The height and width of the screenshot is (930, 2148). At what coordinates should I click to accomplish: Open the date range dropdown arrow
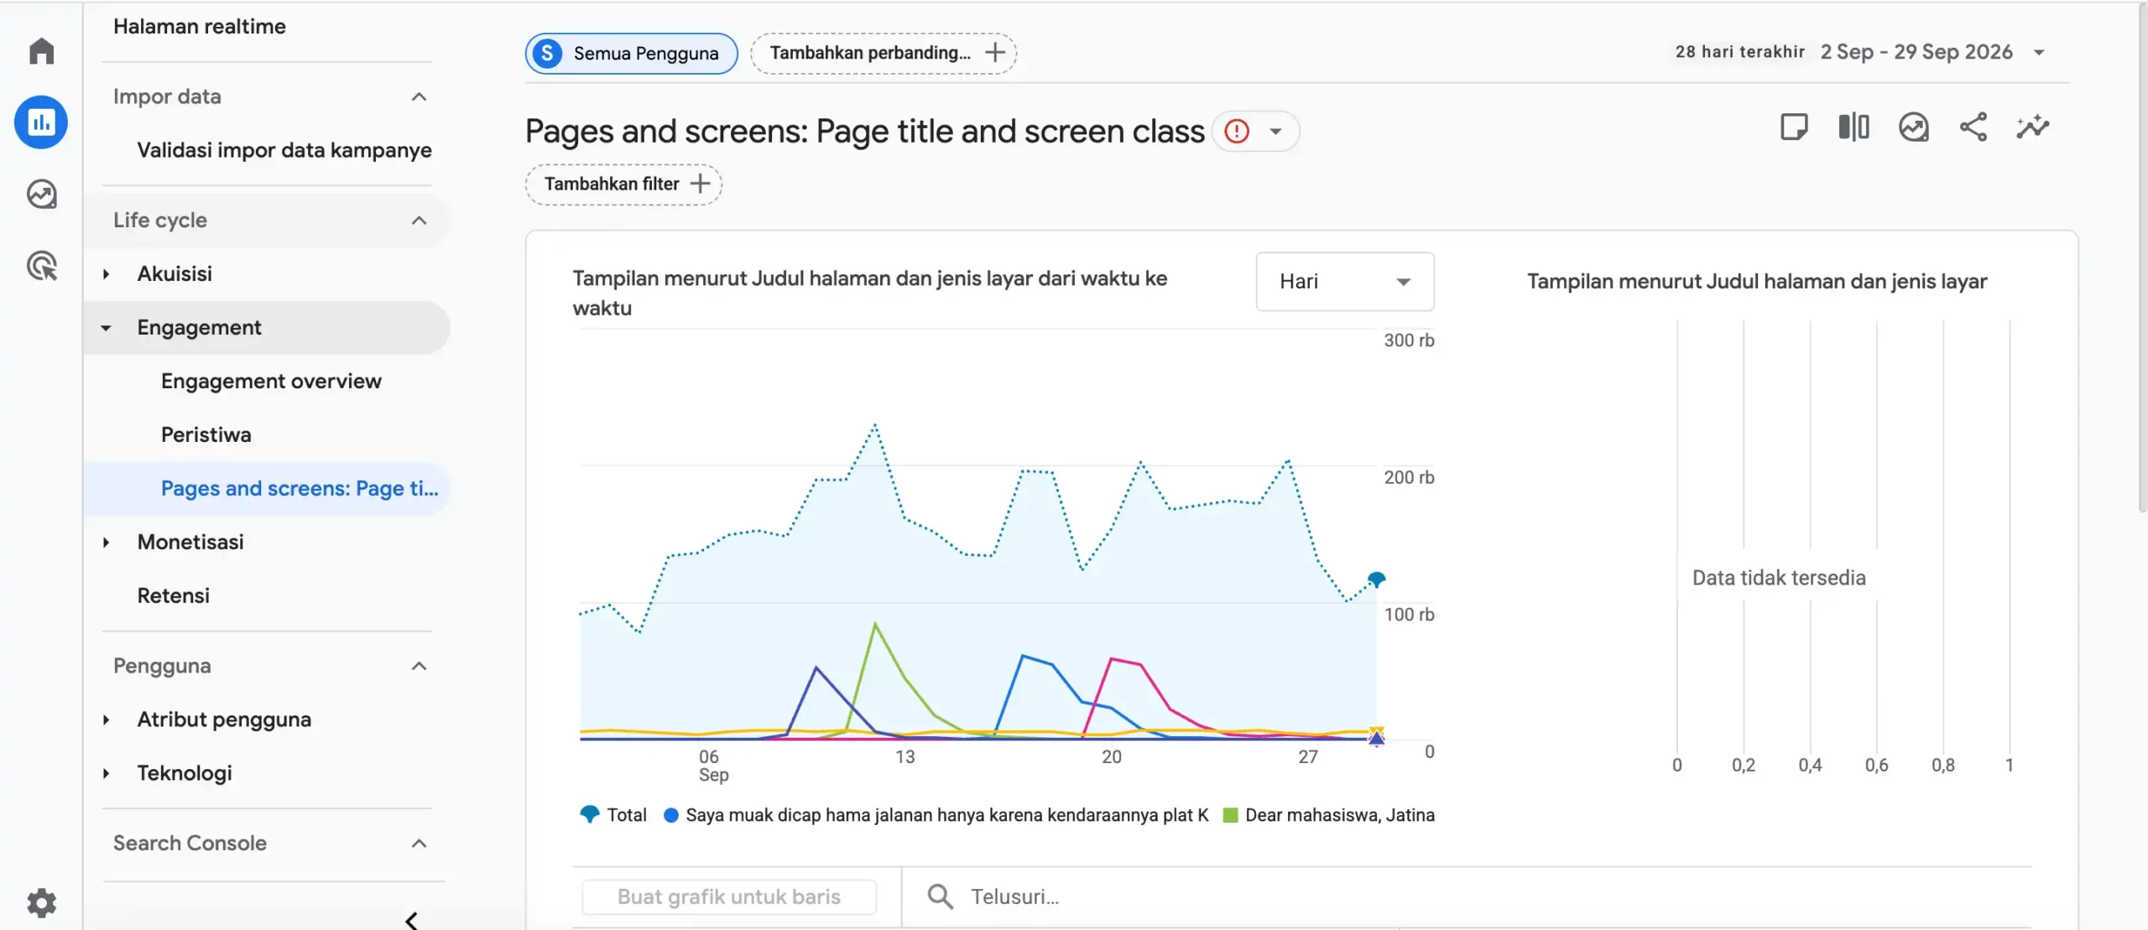[2039, 53]
